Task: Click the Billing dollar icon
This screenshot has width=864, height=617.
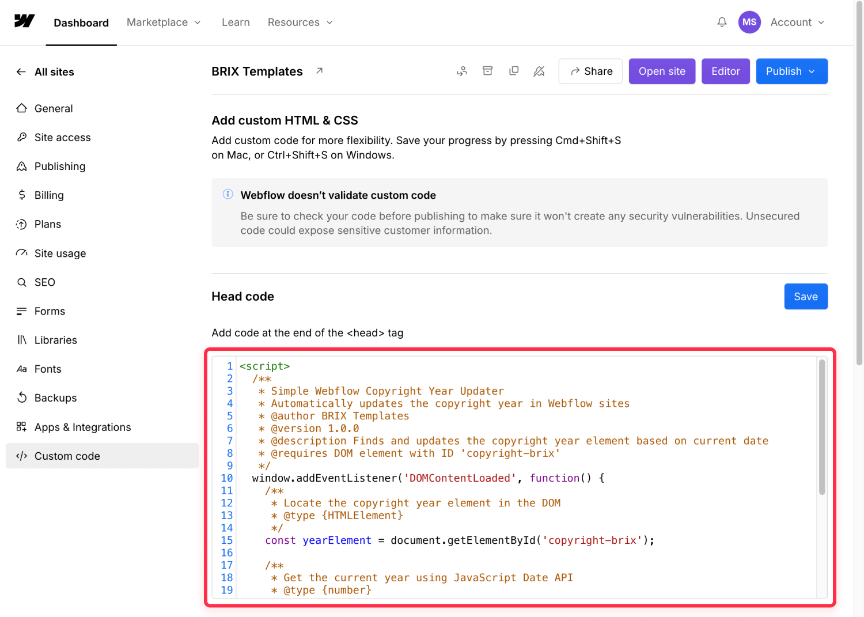Action: click(22, 195)
